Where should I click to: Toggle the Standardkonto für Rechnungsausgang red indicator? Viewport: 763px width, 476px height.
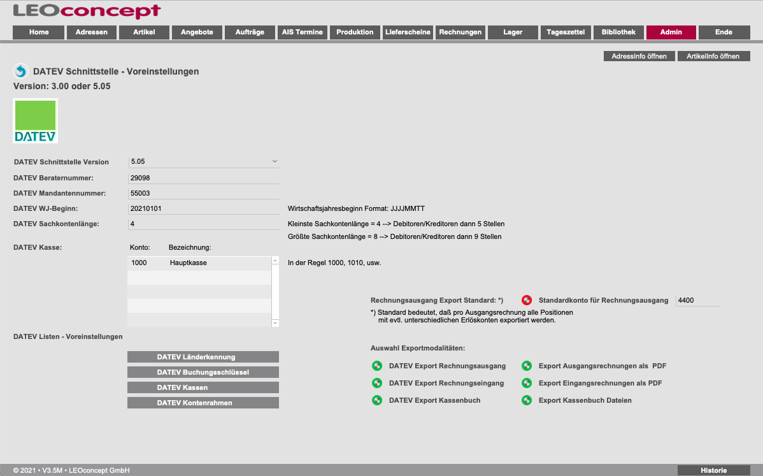(527, 300)
